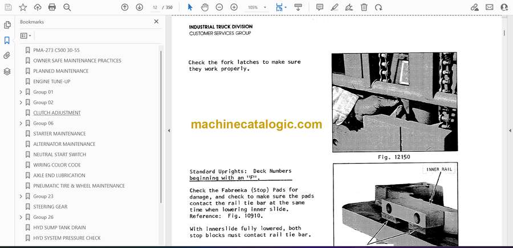
Task: Rotate the page with the rotate icon
Action: 378,7
